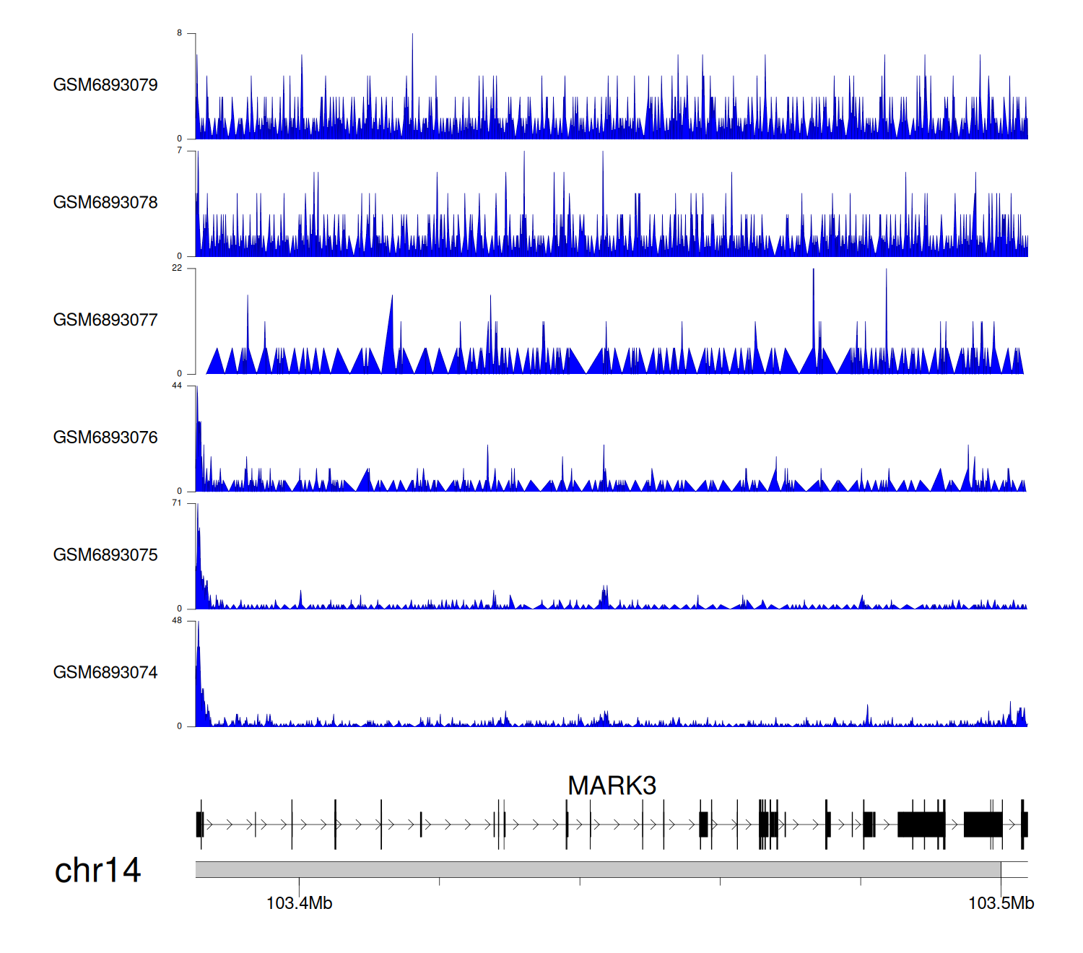Viewport: 1083px width, 953px height.
Task: Click the y-axis maximum 48 on GSM6893074
Action: [177, 621]
